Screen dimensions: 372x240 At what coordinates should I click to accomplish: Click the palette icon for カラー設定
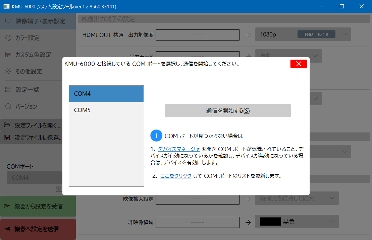pos(9,38)
